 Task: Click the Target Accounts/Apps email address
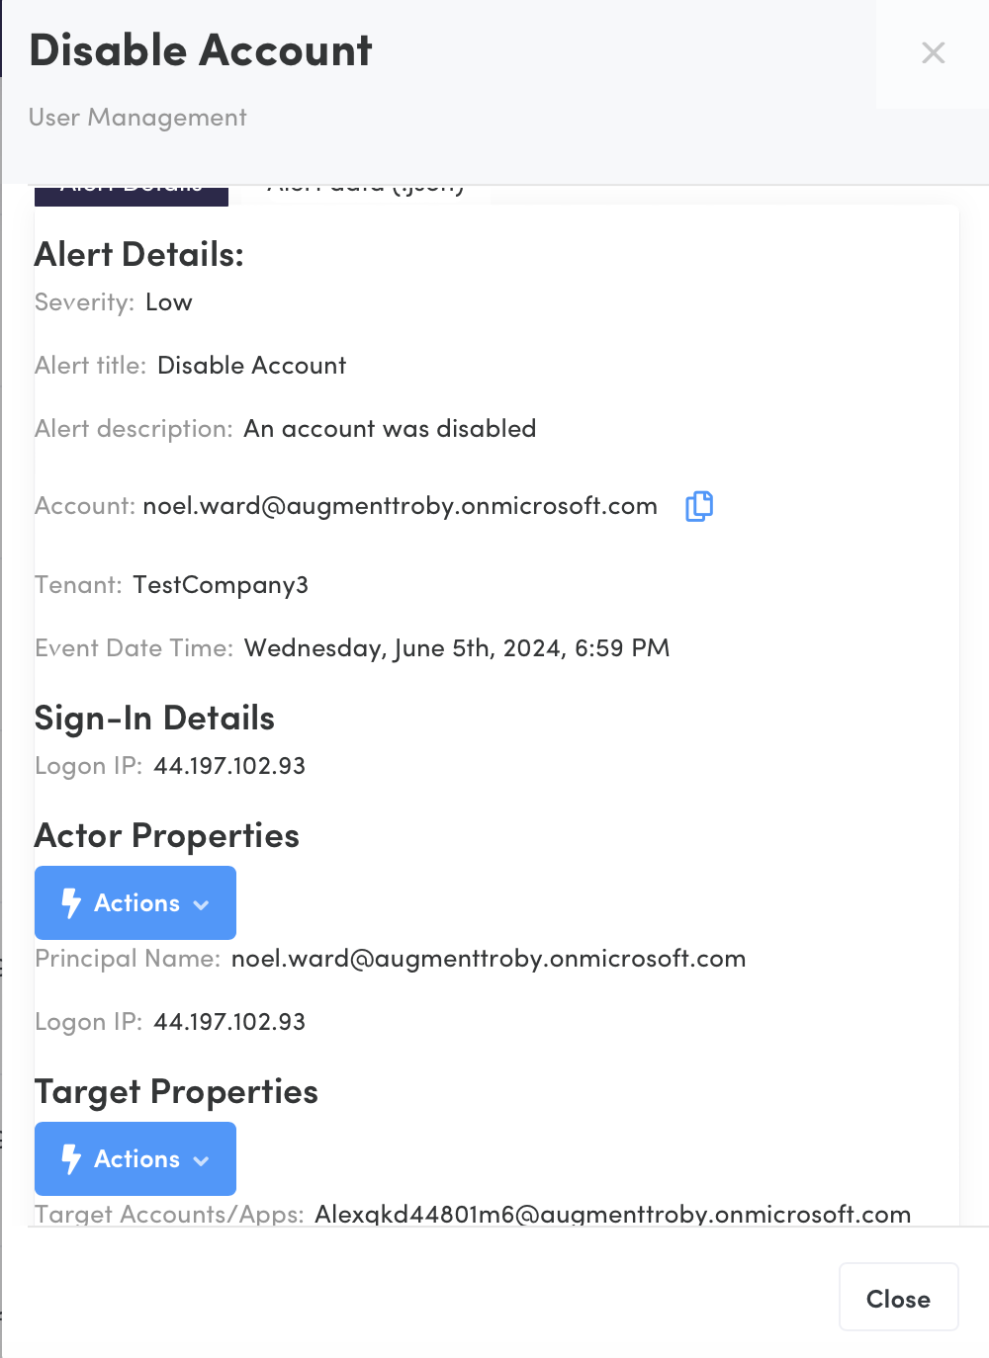coord(612,1214)
